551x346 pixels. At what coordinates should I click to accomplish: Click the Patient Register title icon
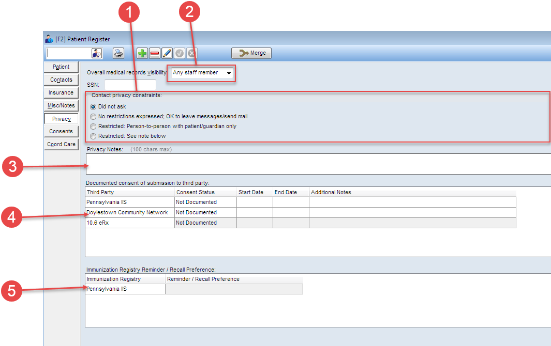(x=49, y=39)
